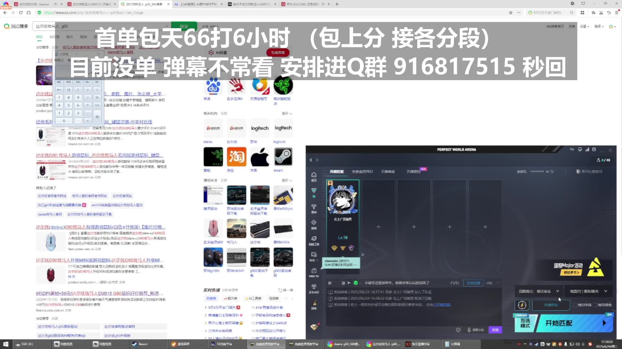Click the purple 发送 send button in chat
Image resolution: width=622 pixels, height=349 pixels.
click(495, 330)
